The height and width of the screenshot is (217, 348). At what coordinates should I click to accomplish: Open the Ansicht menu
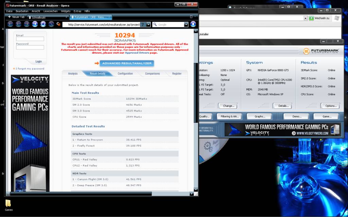tap(36, 11)
